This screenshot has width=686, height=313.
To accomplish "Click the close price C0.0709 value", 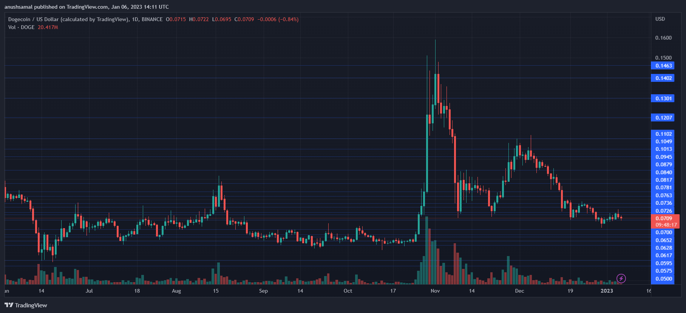I will pyautogui.click(x=244, y=19).
